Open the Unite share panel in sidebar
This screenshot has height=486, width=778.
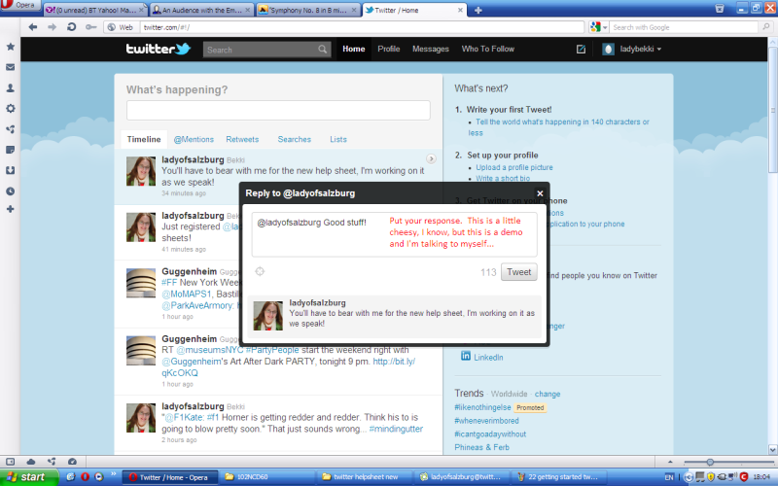pos(10,129)
